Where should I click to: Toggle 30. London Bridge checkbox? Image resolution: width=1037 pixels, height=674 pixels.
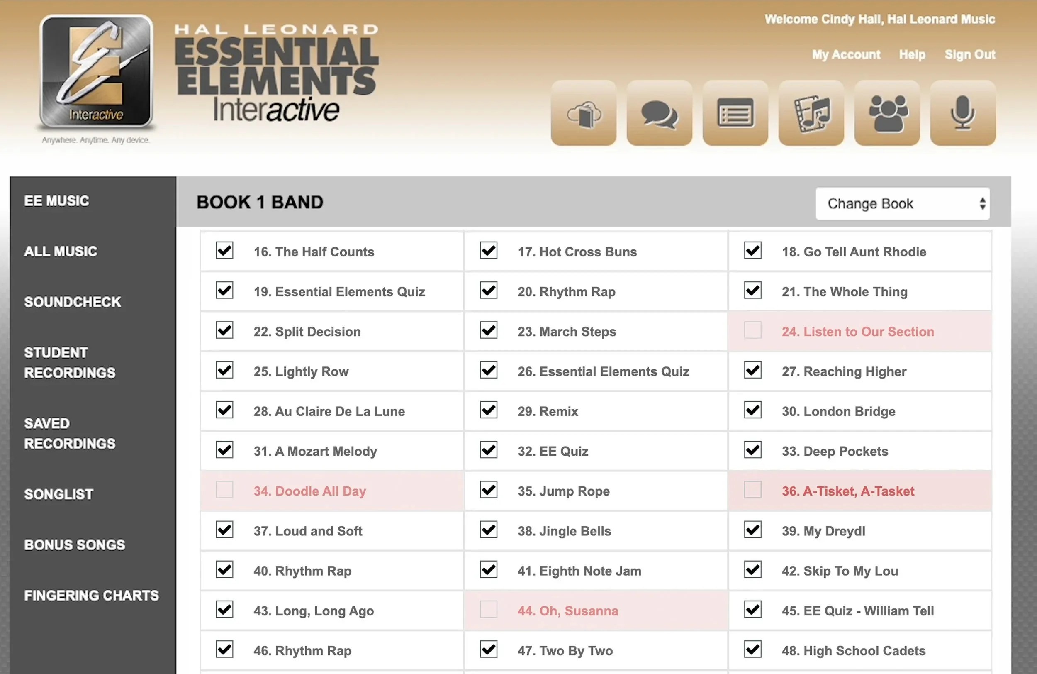752,410
